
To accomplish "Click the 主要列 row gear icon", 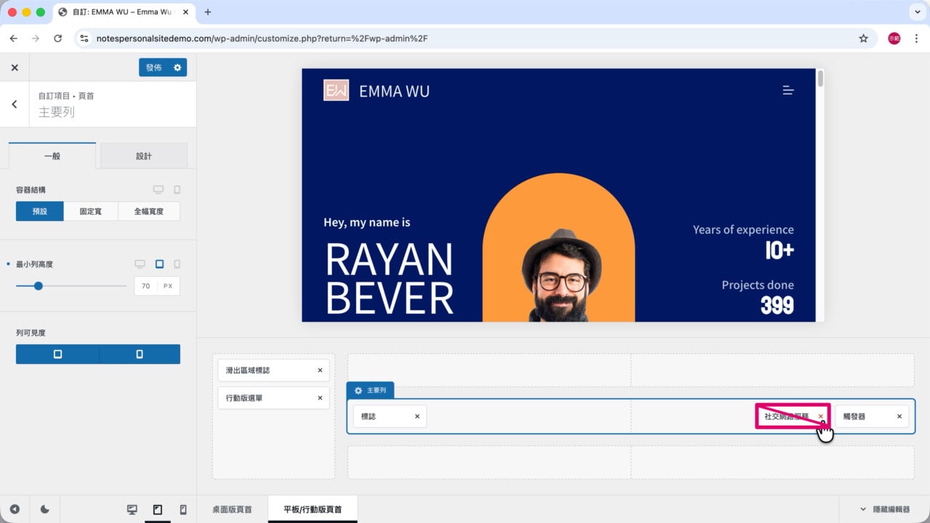I will click(358, 390).
